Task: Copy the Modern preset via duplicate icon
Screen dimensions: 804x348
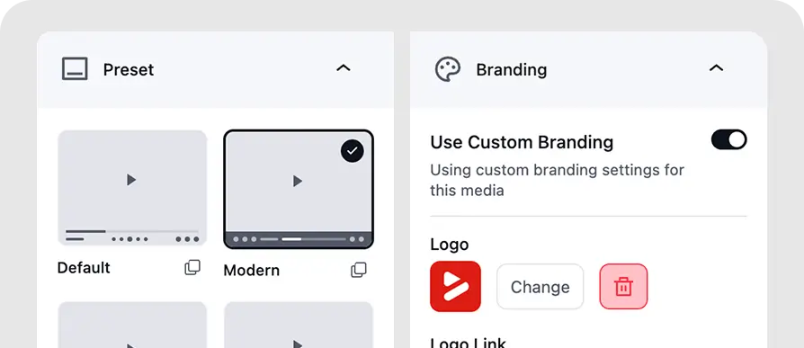Action: (359, 270)
